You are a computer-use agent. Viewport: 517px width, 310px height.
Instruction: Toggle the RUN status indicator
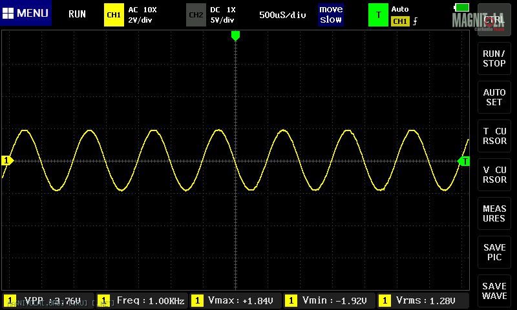pyautogui.click(x=77, y=14)
